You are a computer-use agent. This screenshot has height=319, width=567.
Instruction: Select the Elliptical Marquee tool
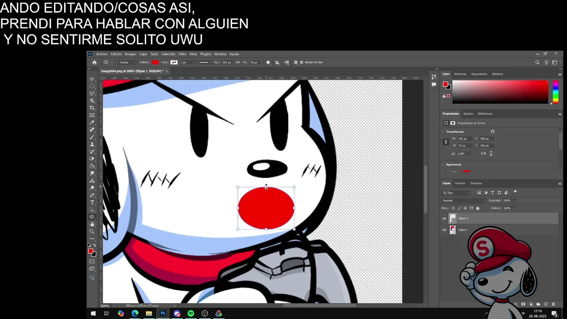coord(92,86)
